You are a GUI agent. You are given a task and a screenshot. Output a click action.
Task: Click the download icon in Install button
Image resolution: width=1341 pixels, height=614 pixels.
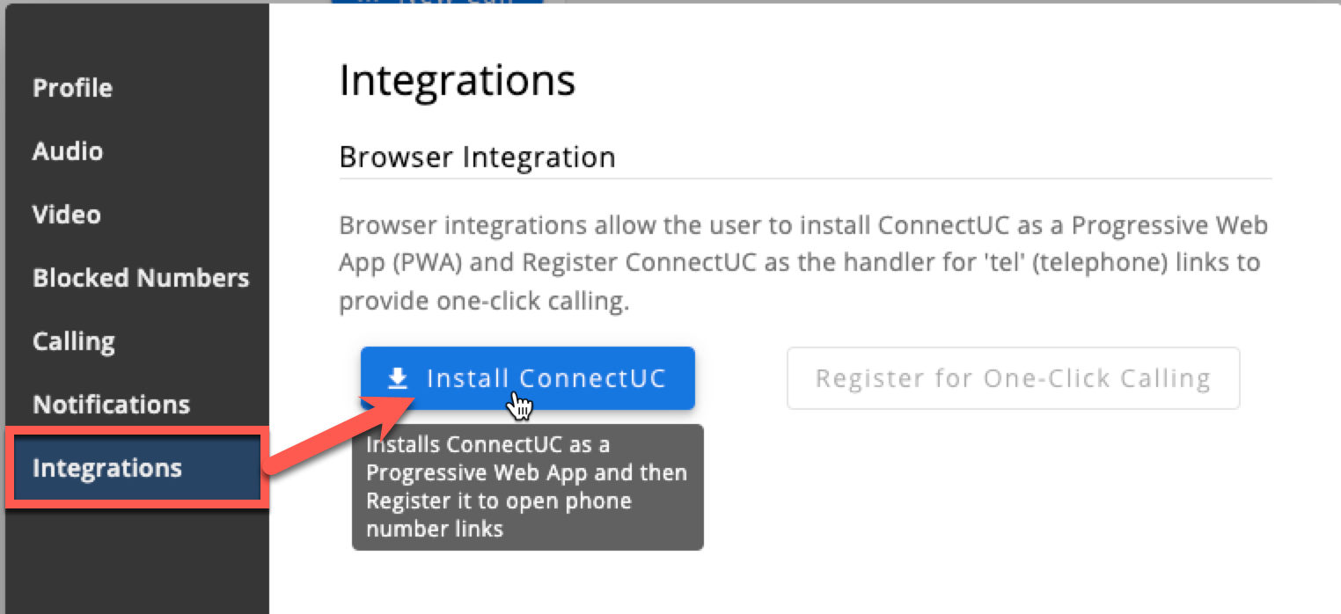(399, 378)
